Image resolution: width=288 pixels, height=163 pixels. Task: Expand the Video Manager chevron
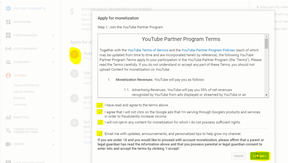[53, 36]
